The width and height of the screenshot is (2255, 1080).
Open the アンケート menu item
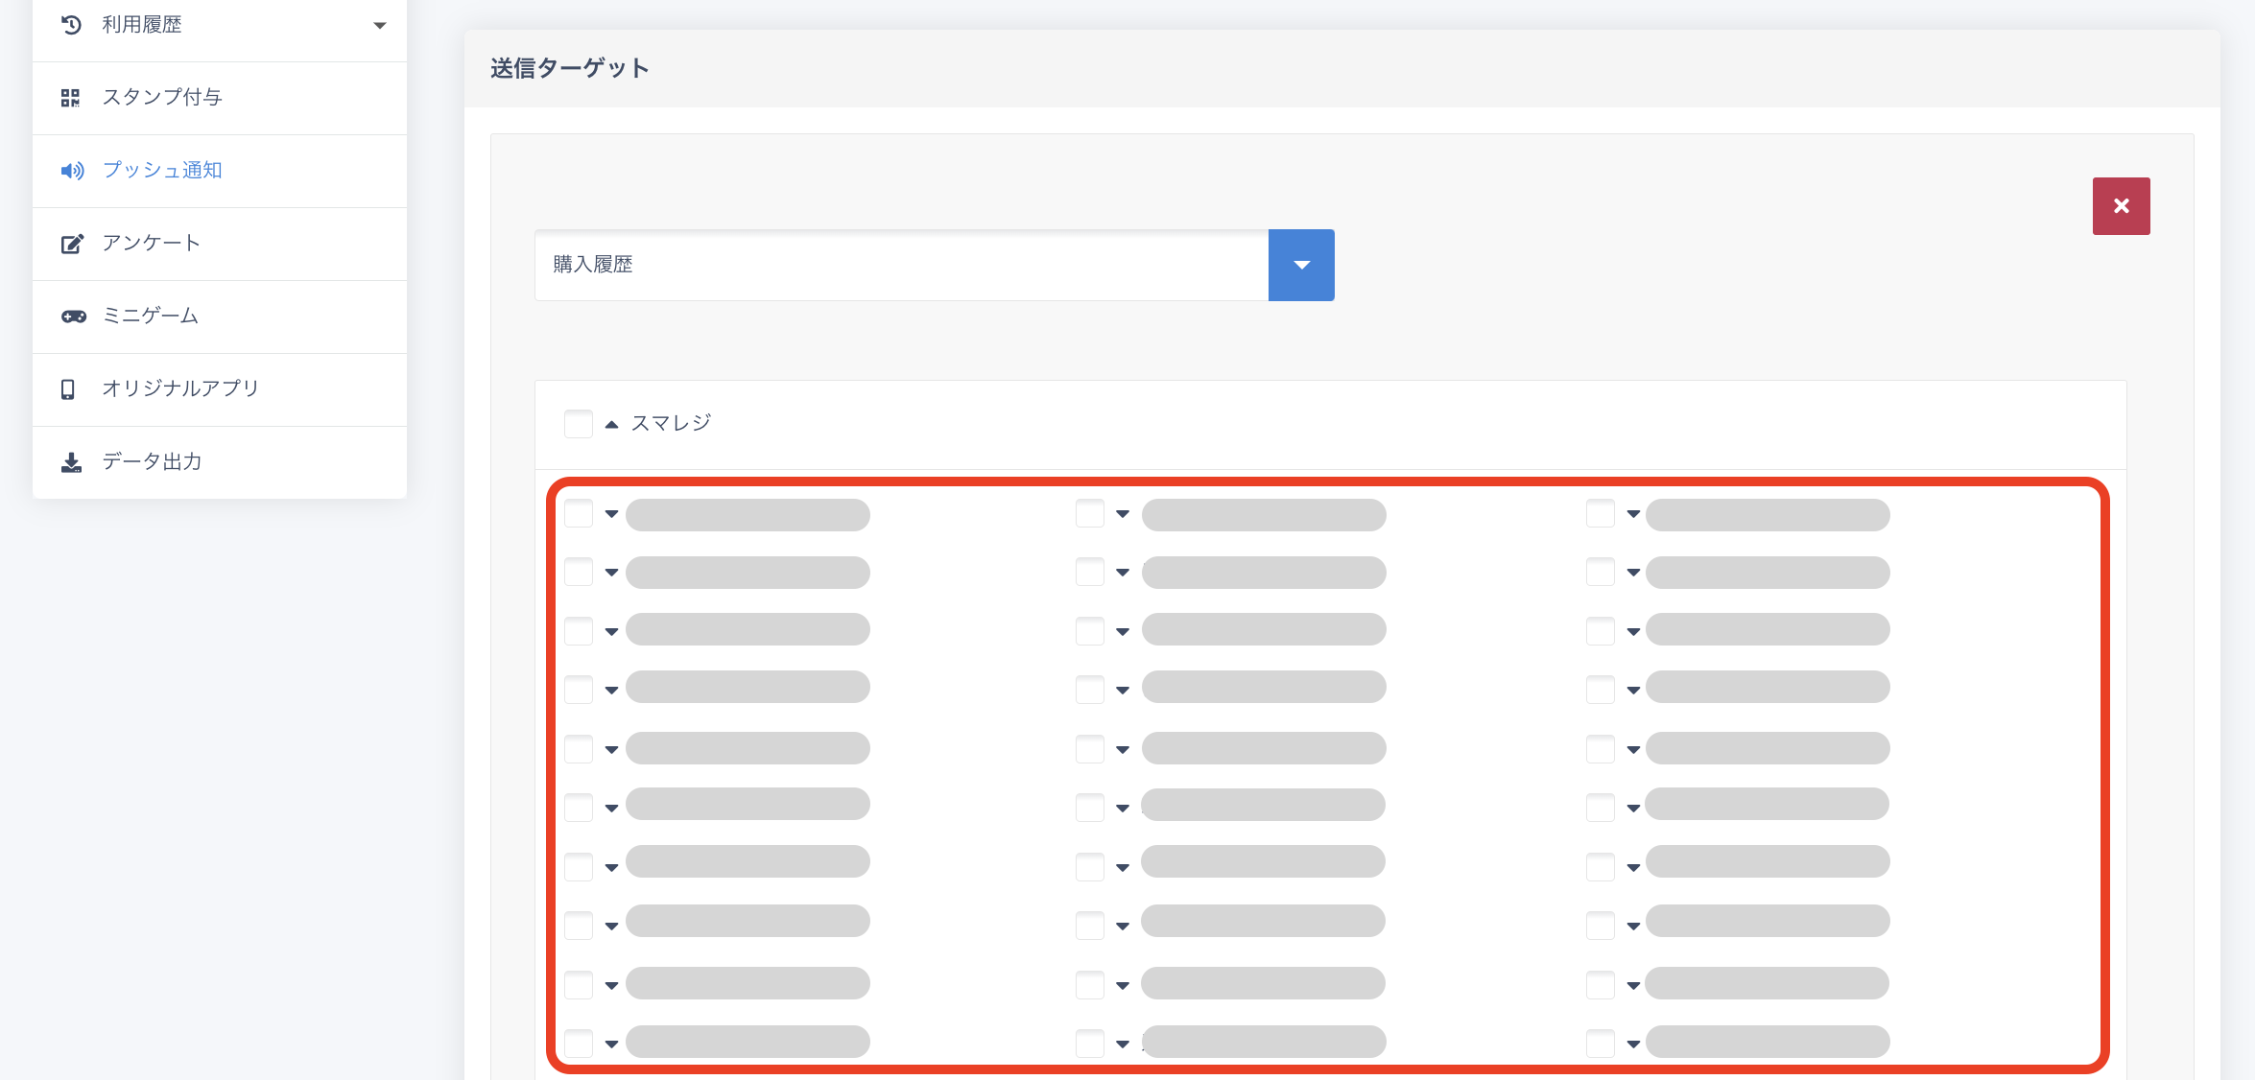pos(152,244)
